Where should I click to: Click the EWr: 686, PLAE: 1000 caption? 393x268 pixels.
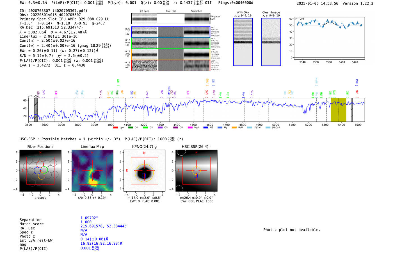point(197,201)
